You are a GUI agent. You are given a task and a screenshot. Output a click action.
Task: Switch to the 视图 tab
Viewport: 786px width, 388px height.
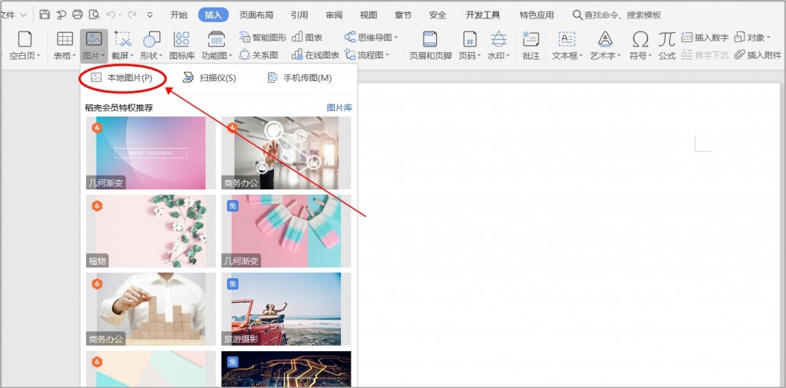point(368,15)
